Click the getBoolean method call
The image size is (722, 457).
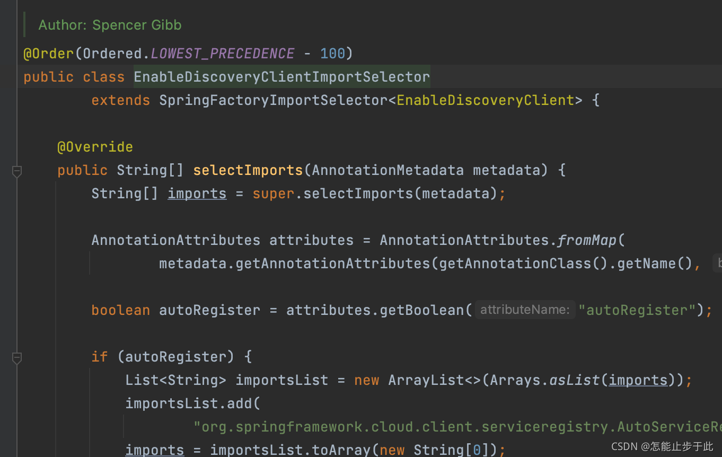coord(422,310)
